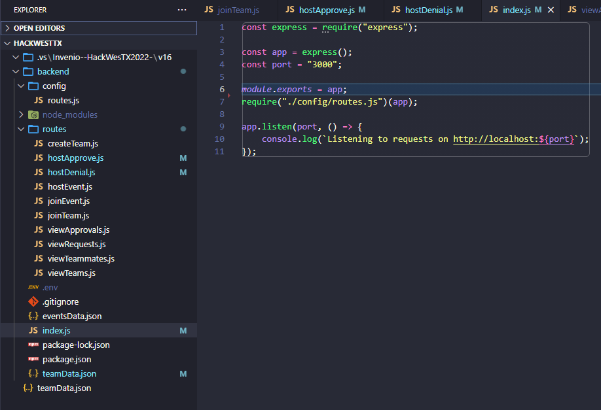Select the .vs folder icon
Screen dimensions: 601x410
[28, 58]
